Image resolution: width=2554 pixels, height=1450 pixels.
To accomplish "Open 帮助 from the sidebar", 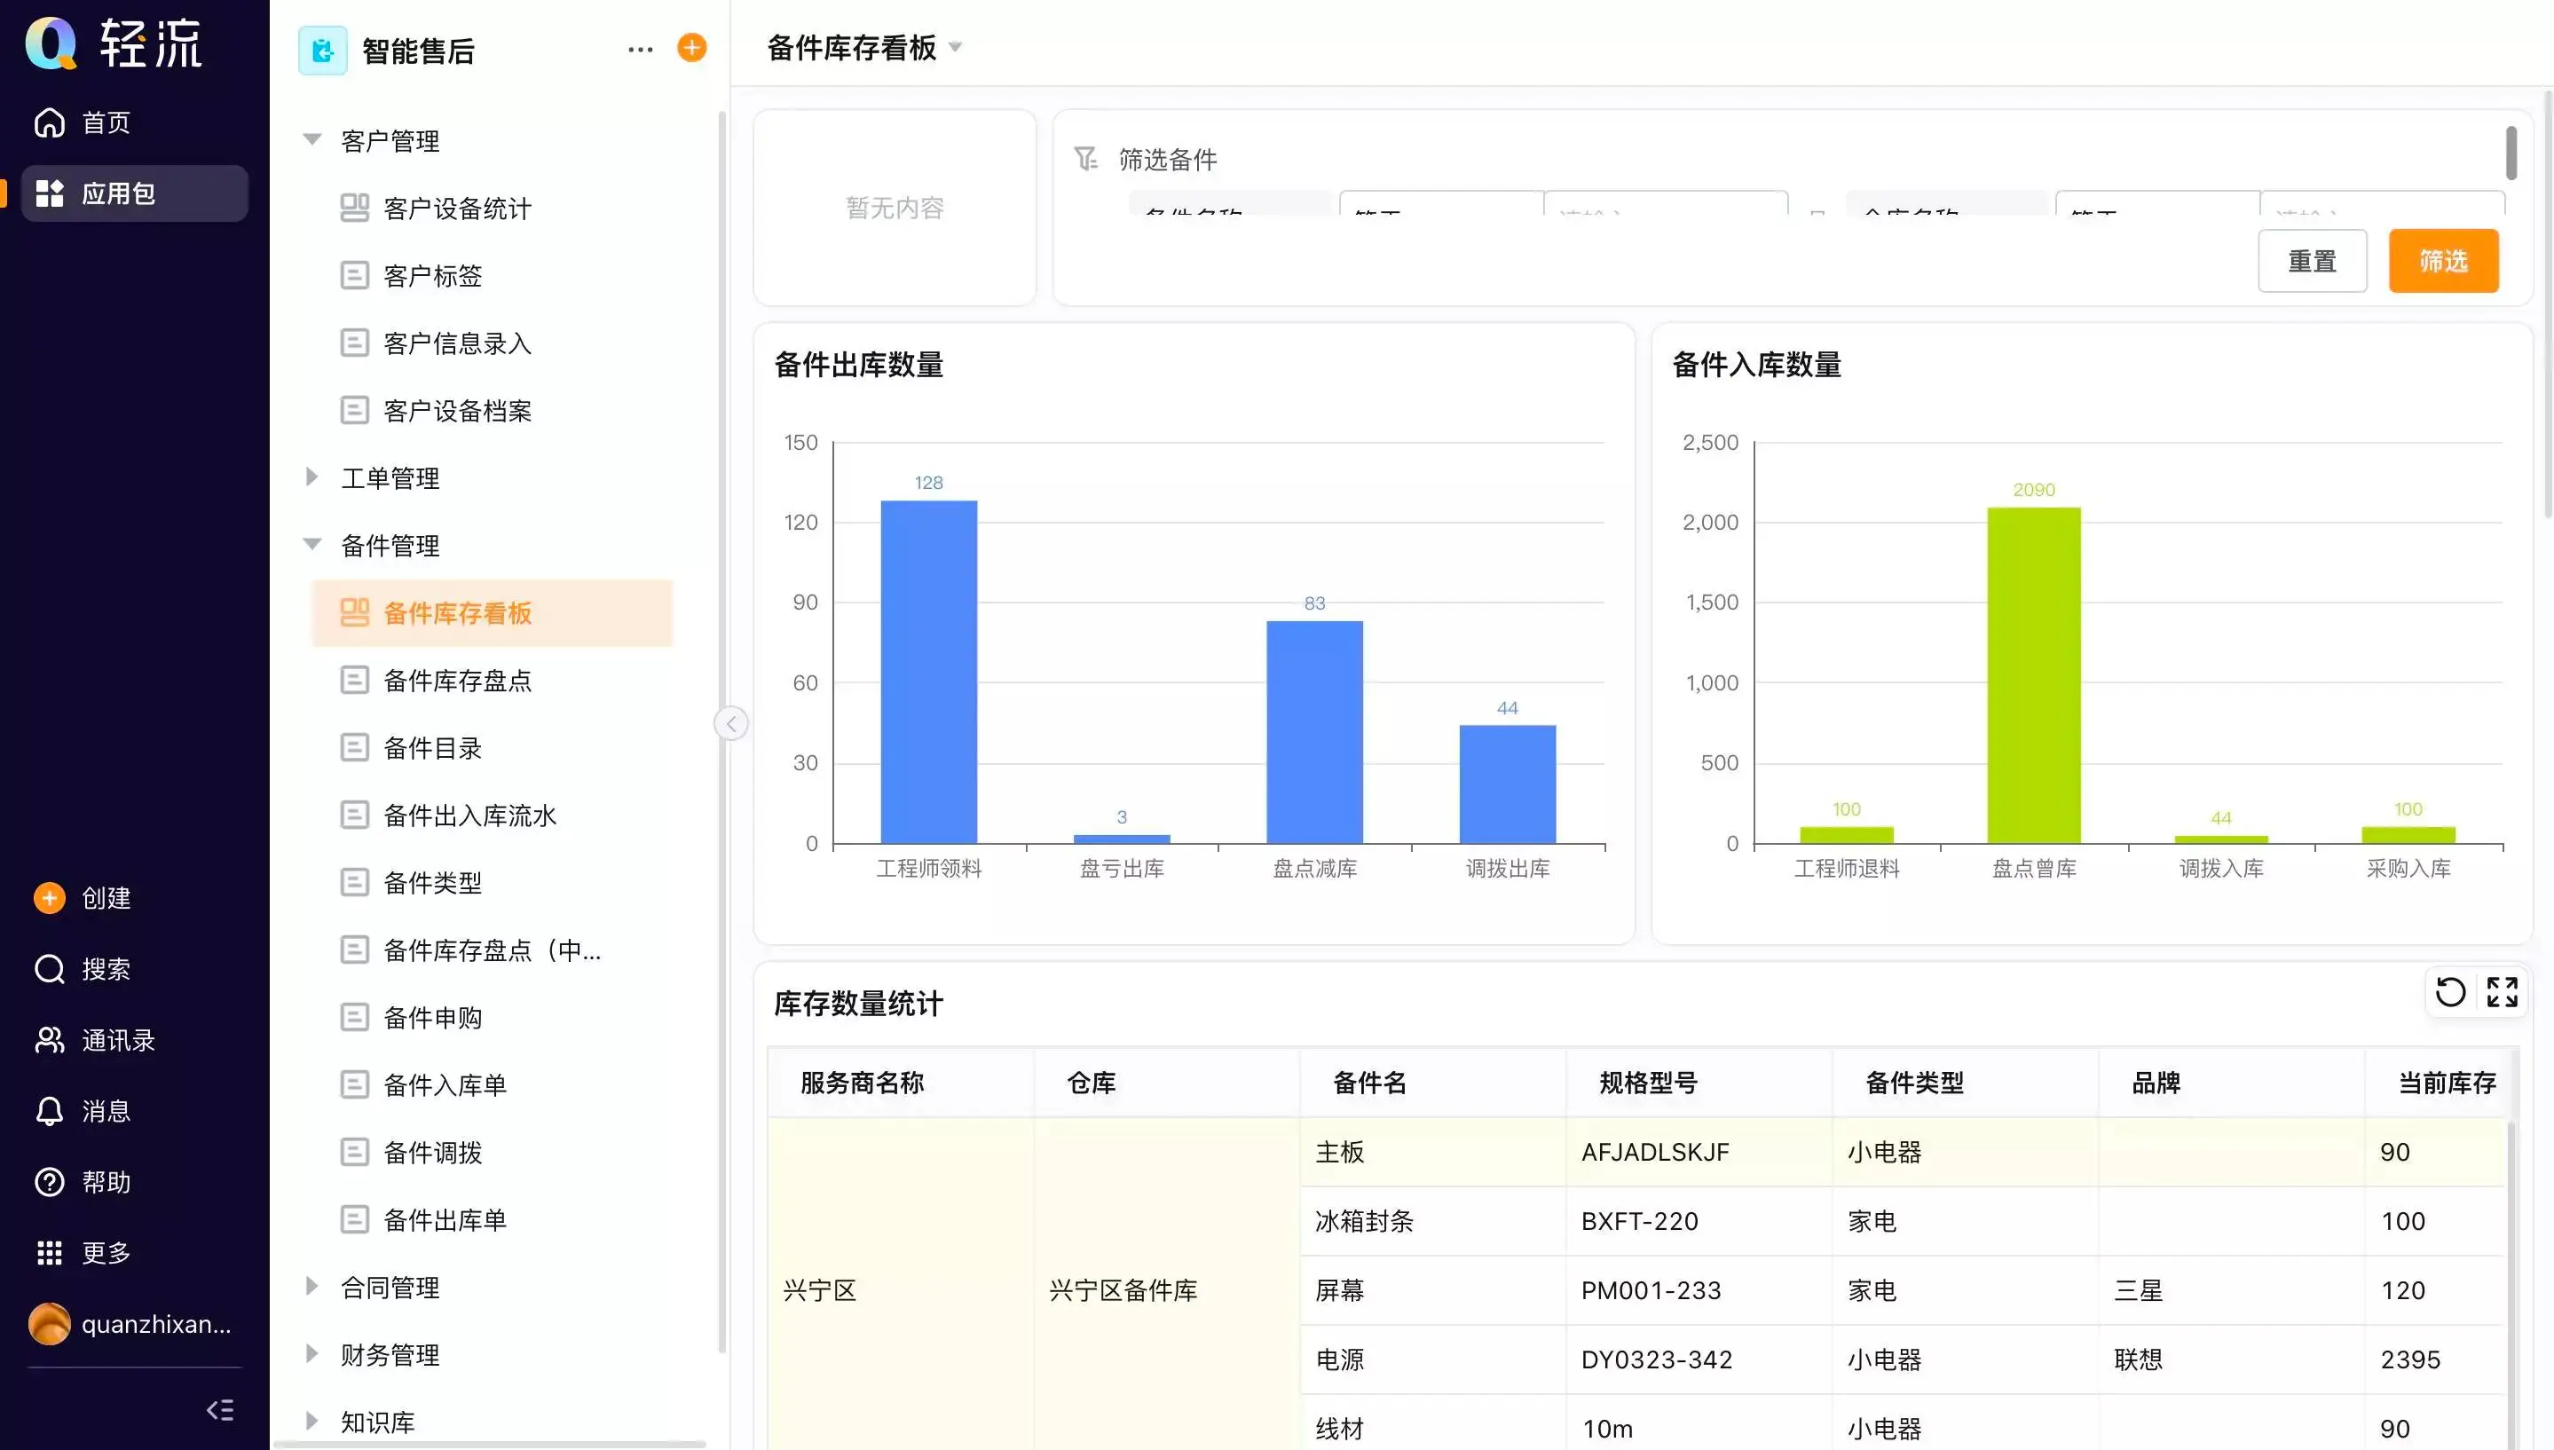I will coord(50,1182).
